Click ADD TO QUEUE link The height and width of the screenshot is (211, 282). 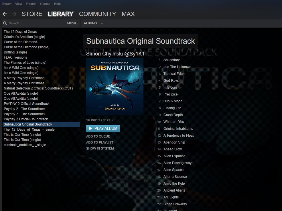[x=98, y=136]
